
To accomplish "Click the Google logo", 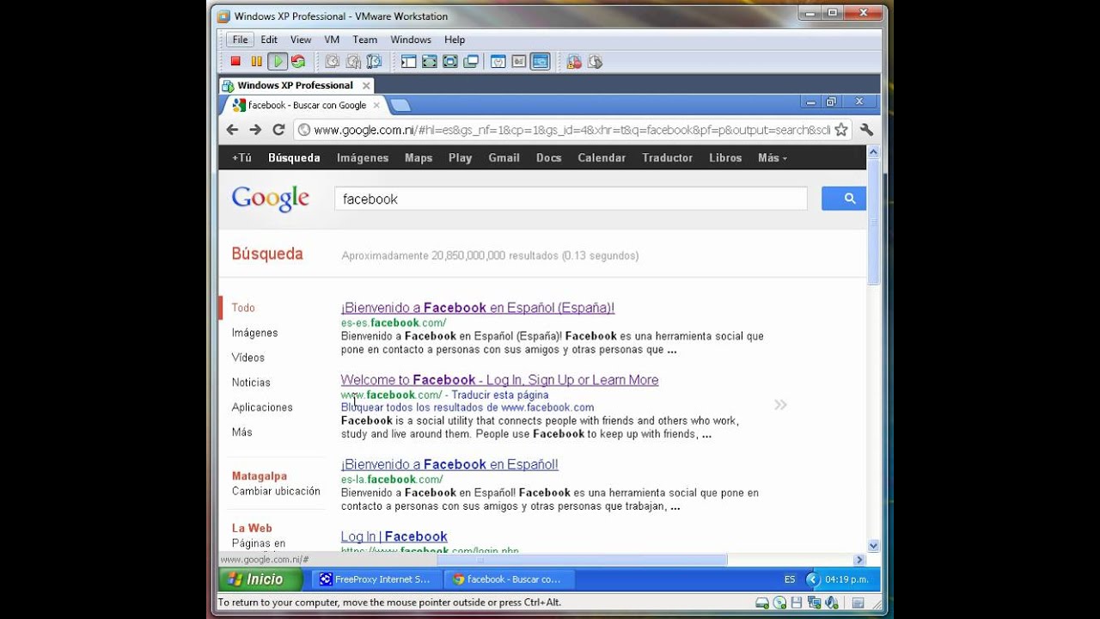I will coord(270,199).
